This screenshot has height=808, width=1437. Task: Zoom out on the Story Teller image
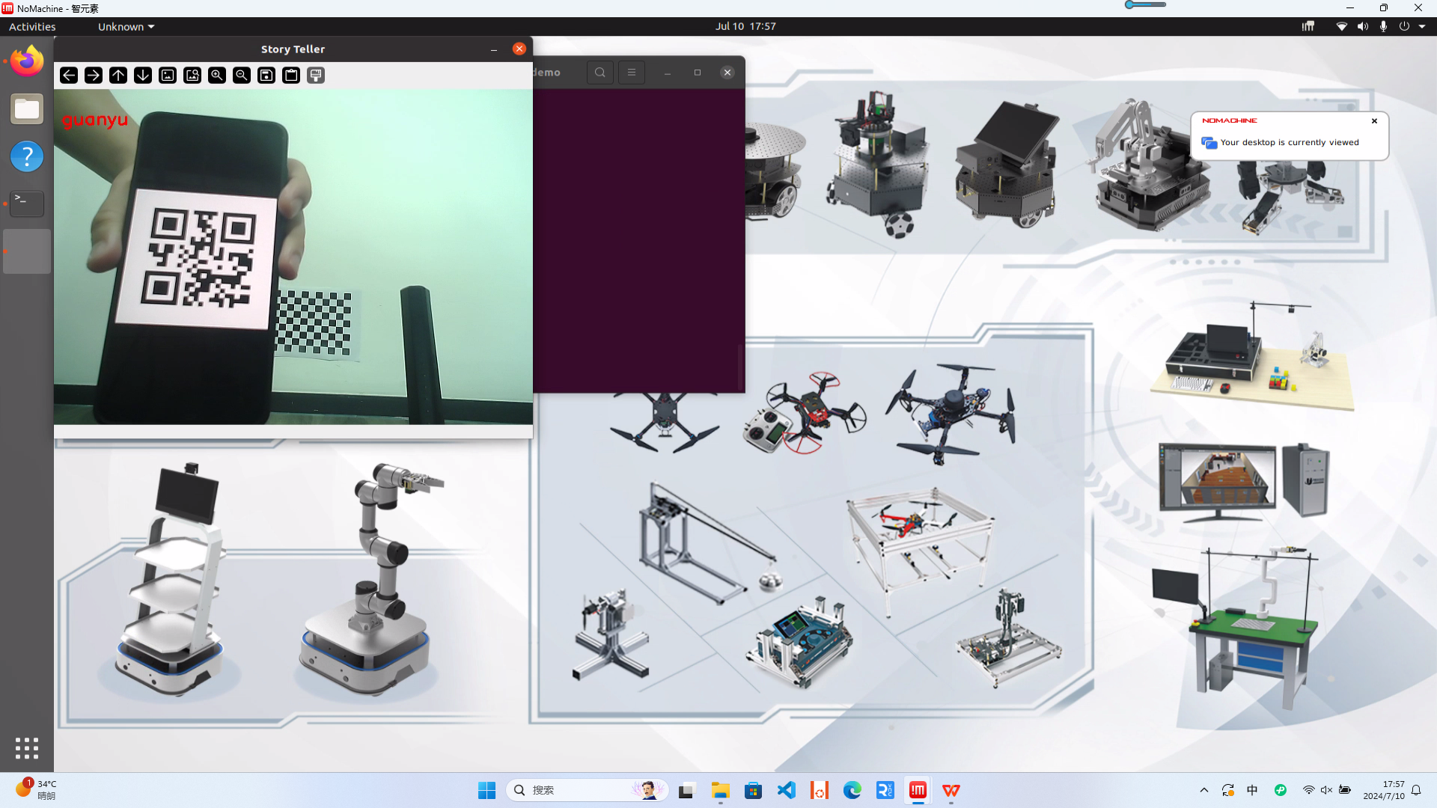coord(242,75)
